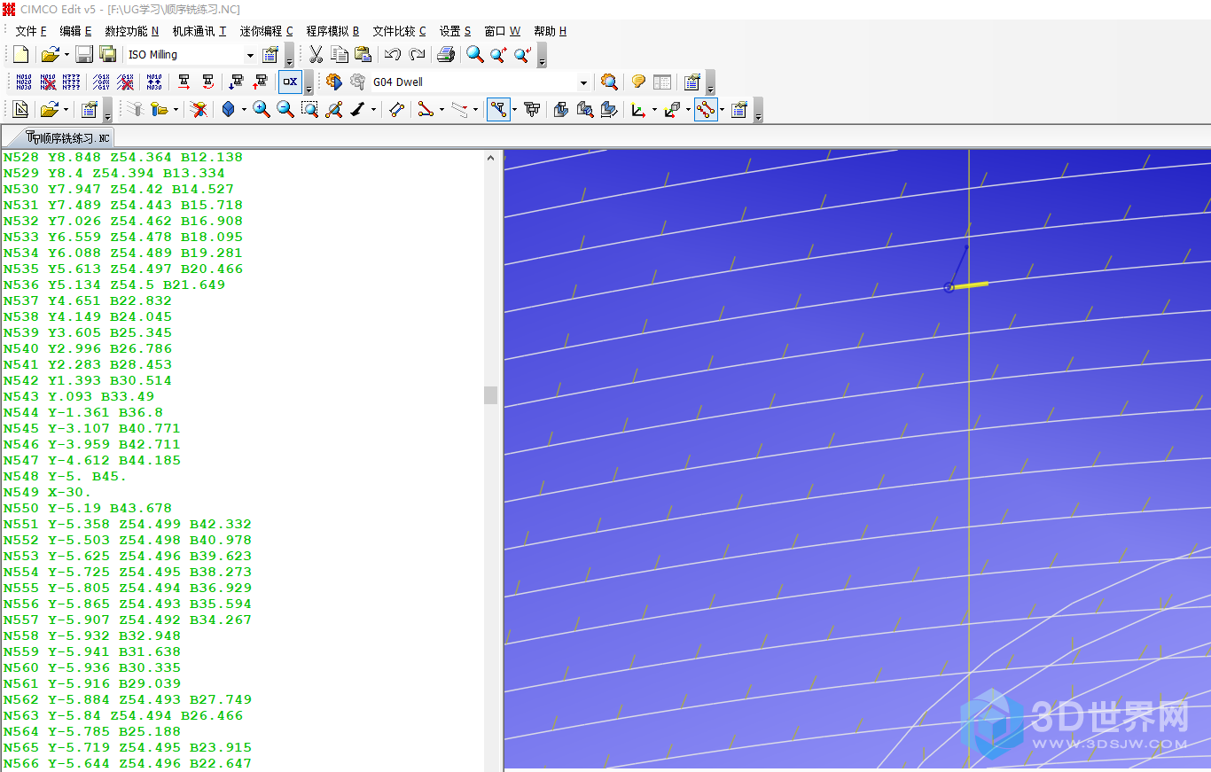Print the NC file

[446, 55]
